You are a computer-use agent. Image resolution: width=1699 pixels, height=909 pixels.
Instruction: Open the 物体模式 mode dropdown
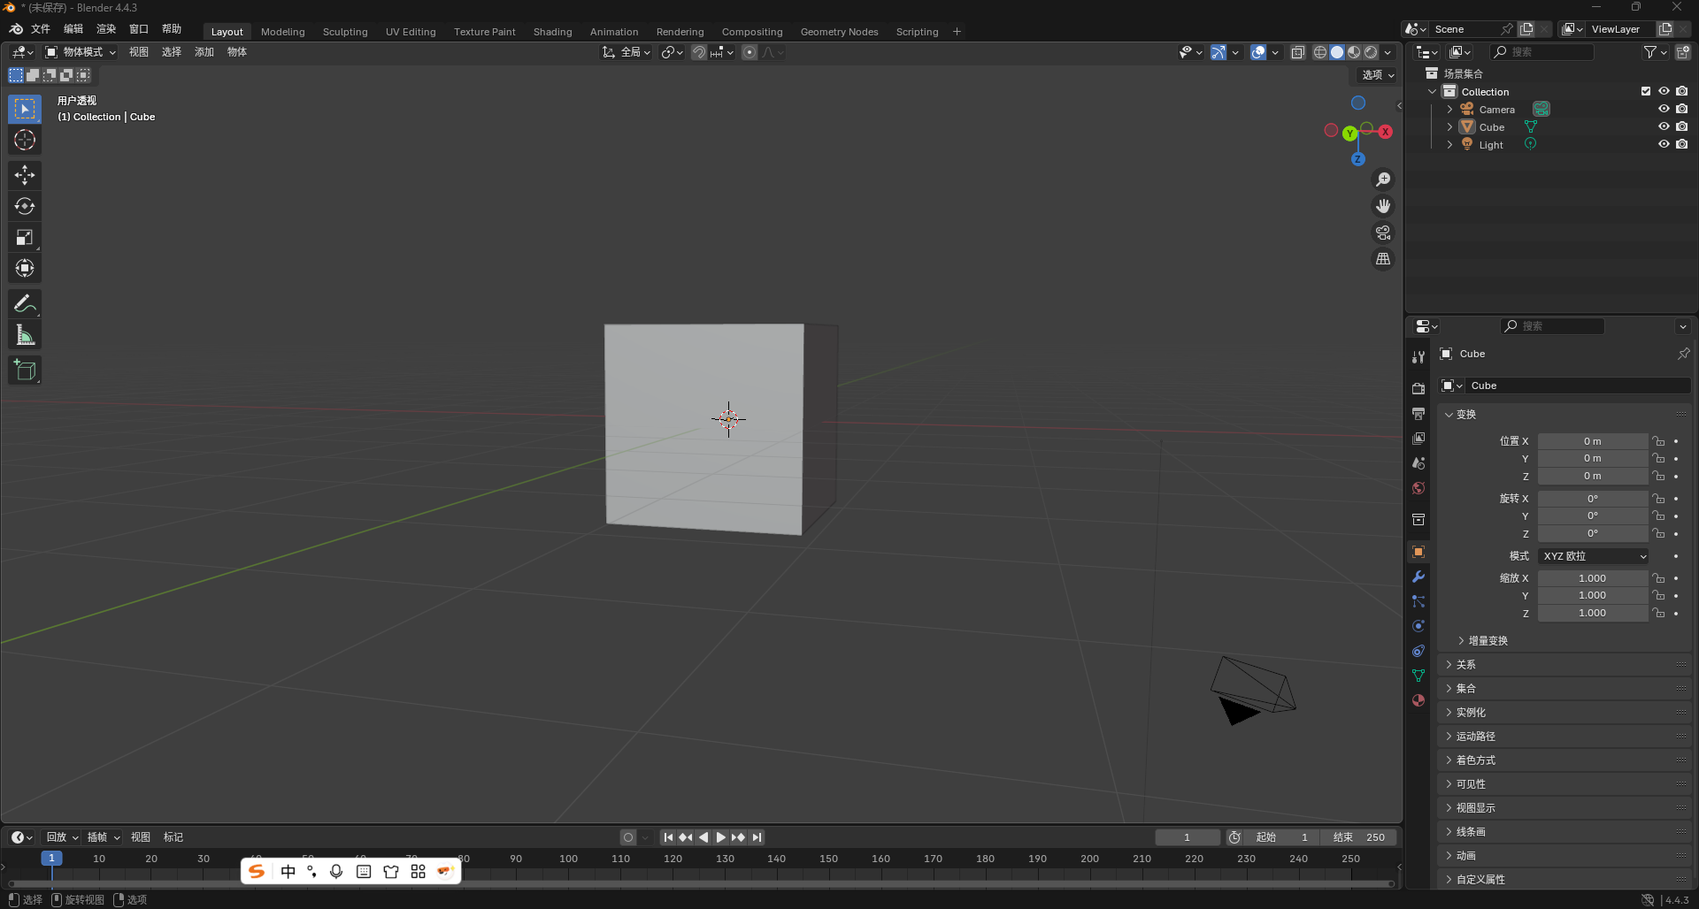point(81,52)
